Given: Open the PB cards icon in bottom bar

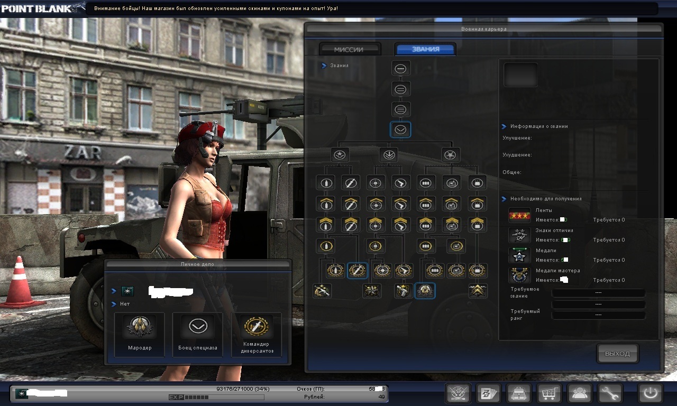Looking at the screenshot, I should coord(488,393).
